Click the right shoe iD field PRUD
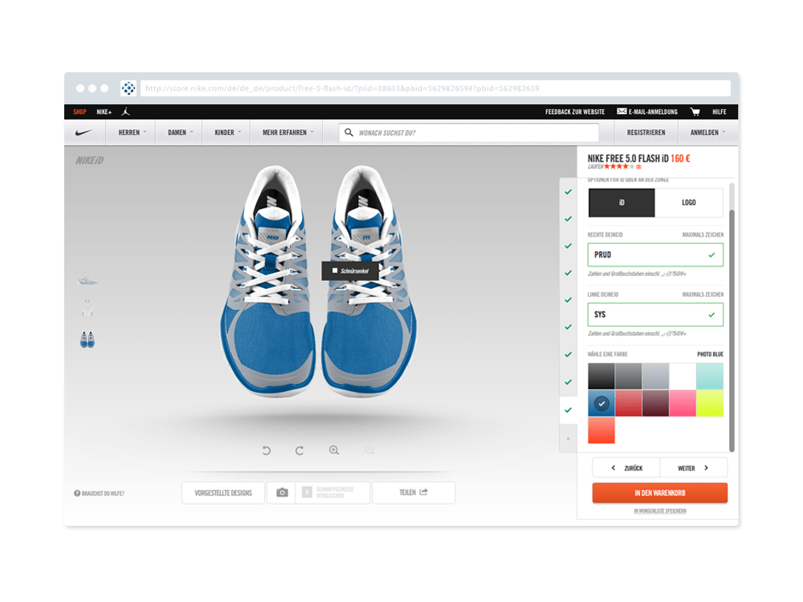803x602 pixels. coord(655,255)
